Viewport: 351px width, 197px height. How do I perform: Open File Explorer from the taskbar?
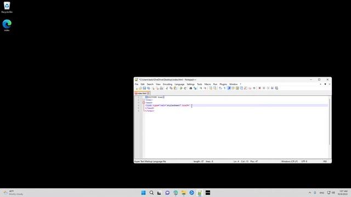coord(184,193)
